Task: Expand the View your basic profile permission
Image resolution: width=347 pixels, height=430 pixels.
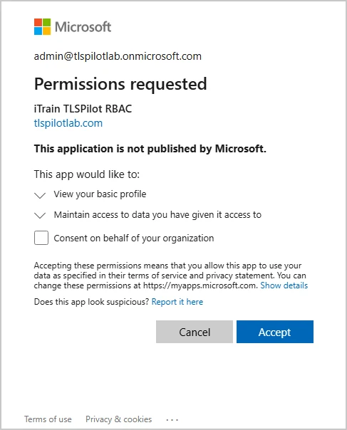Action: [x=40, y=195]
